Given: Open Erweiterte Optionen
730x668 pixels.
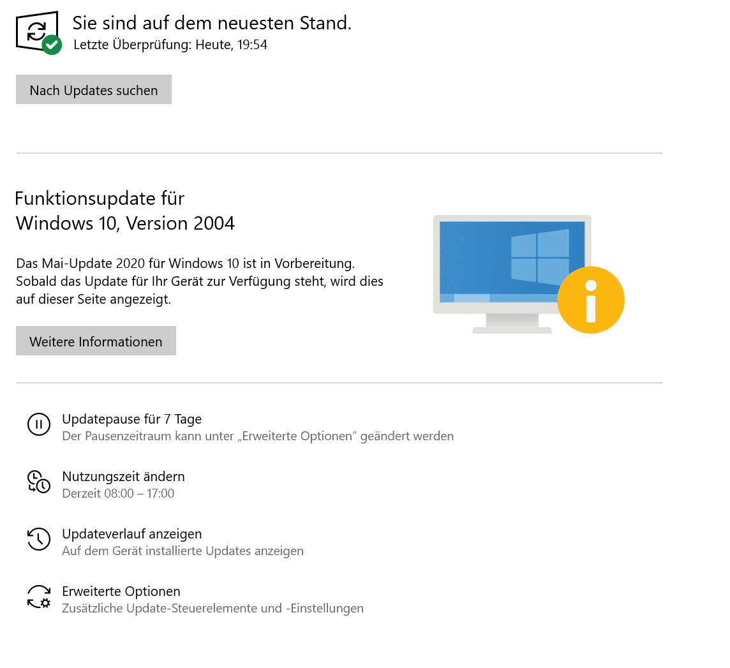Looking at the screenshot, I should (121, 591).
